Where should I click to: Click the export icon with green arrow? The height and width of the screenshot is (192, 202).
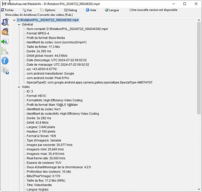coord(5,41)
